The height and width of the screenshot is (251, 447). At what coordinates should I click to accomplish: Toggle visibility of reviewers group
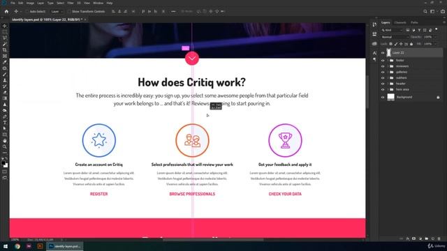click(383, 66)
